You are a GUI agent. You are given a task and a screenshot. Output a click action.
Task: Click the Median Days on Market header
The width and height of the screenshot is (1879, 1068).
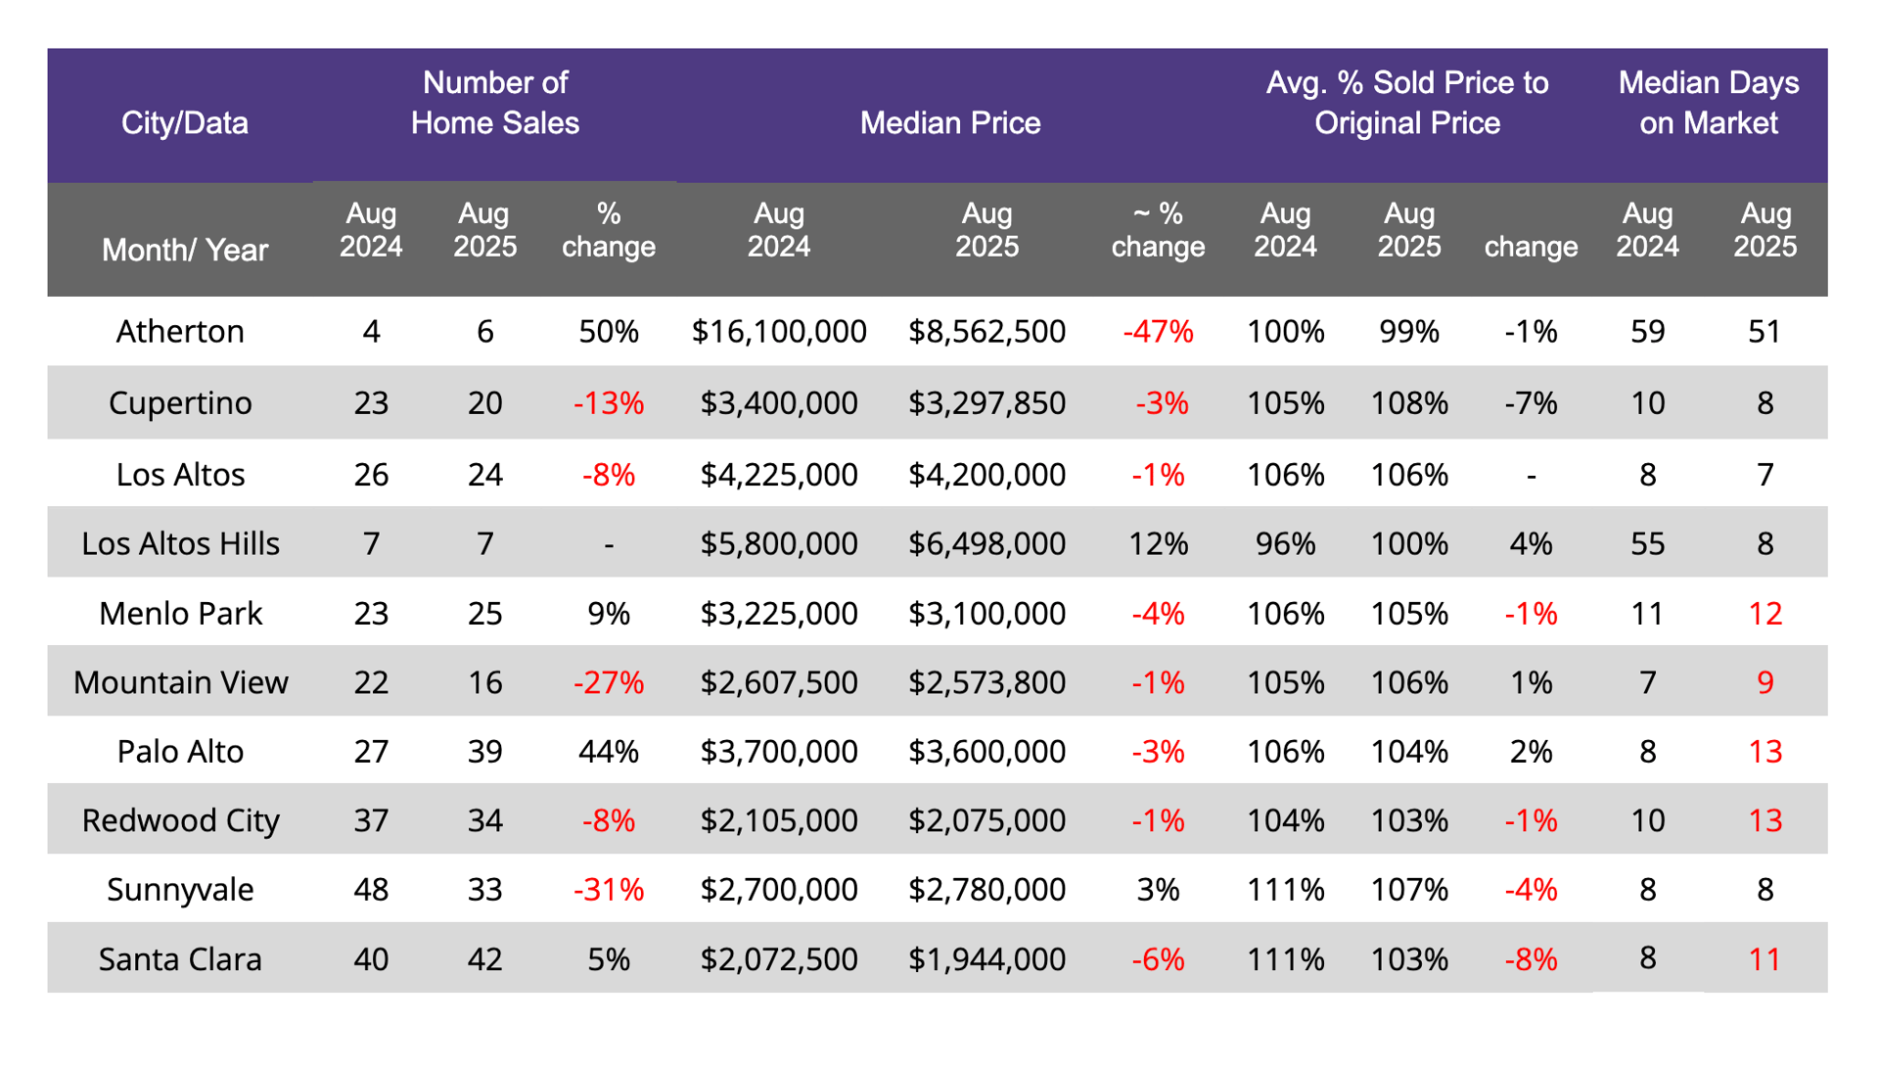coord(1708,103)
